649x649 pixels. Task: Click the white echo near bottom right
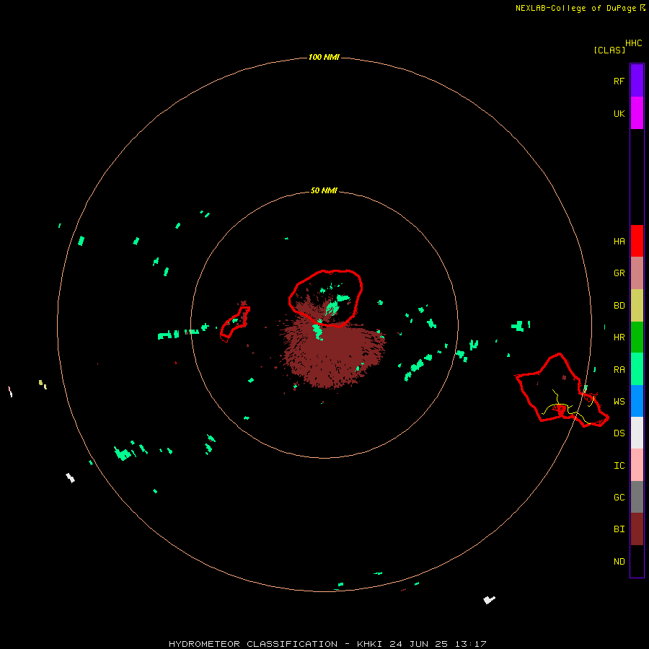point(489,600)
